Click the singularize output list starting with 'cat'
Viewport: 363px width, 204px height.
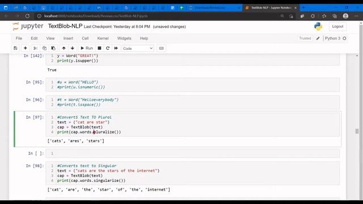click(108, 190)
